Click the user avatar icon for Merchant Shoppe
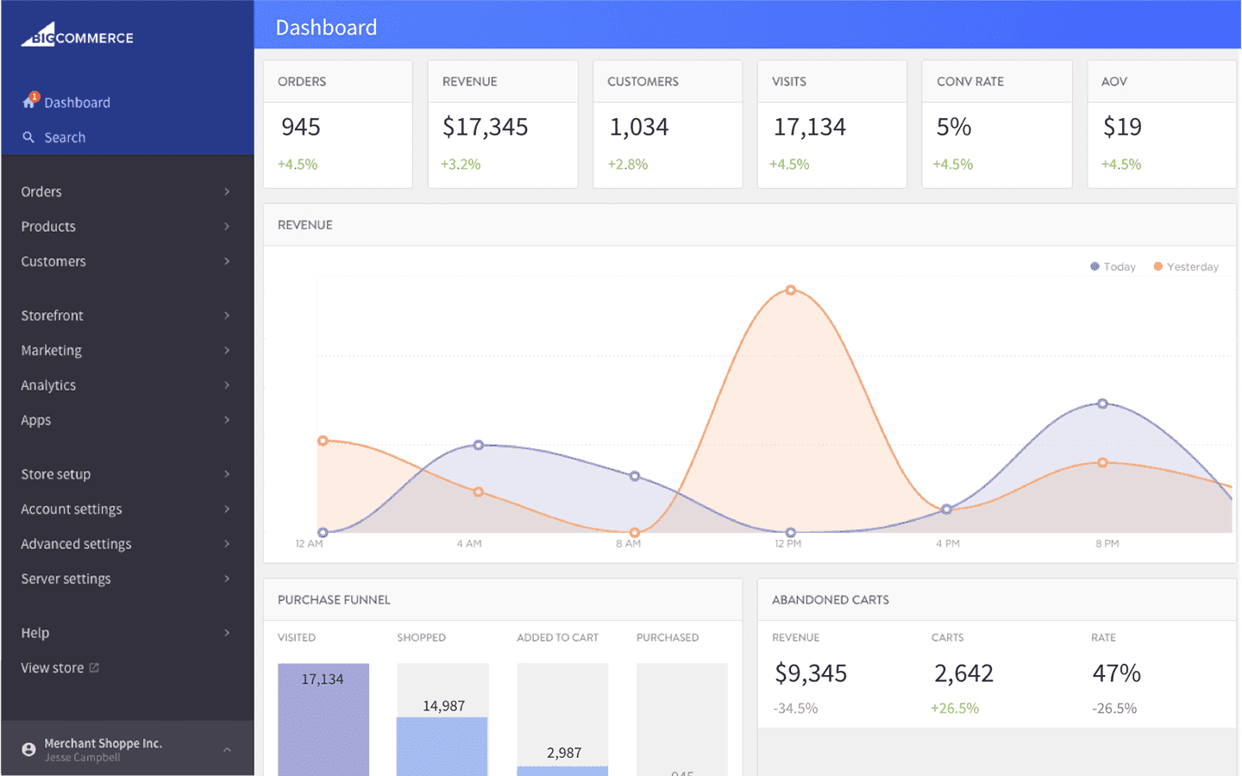 (x=28, y=749)
